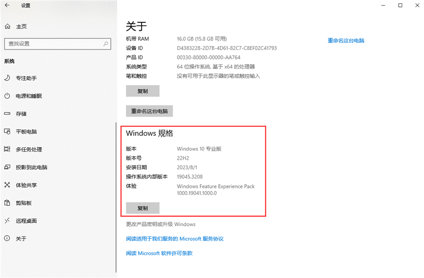
Task: Open 电源和睡眠 settings page
Action: [29, 96]
